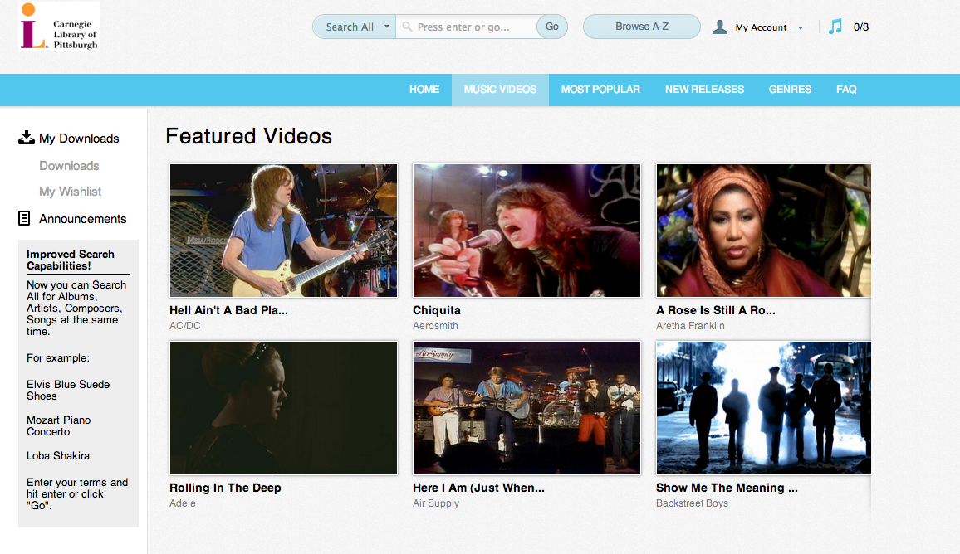
Task: Click the example 'Elvis Blue Suede Shoes'
Action: 68,390
